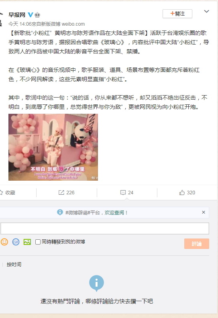
Task: Attach a picture with the image icon
Action: 27,242
